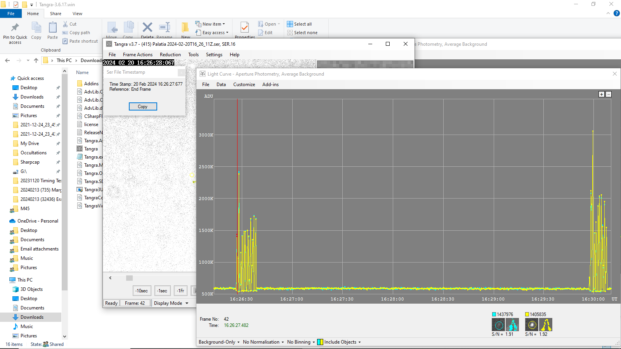Screen dimensions: 621x349
Task: Open Explorer Help icon
Action: pyautogui.click(x=616, y=13)
